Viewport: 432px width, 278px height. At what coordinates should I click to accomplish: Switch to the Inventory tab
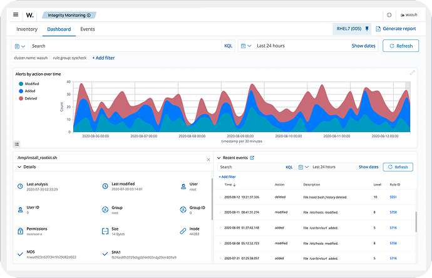click(x=27, y=29)
